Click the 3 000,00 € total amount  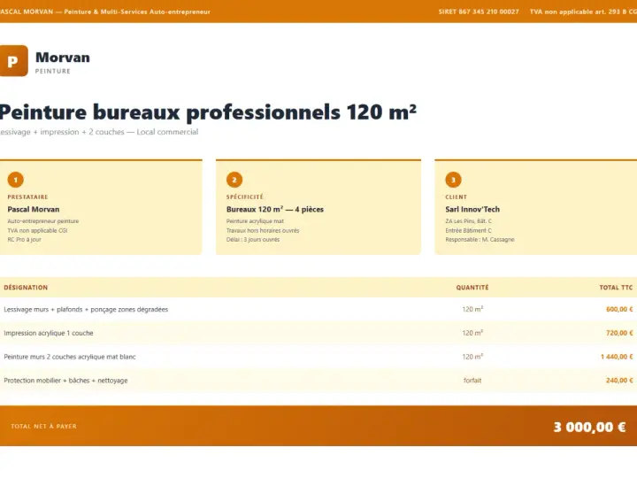tap(589, 427)
